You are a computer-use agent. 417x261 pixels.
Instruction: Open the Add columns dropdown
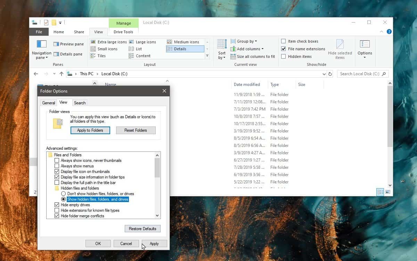(247, 49)
